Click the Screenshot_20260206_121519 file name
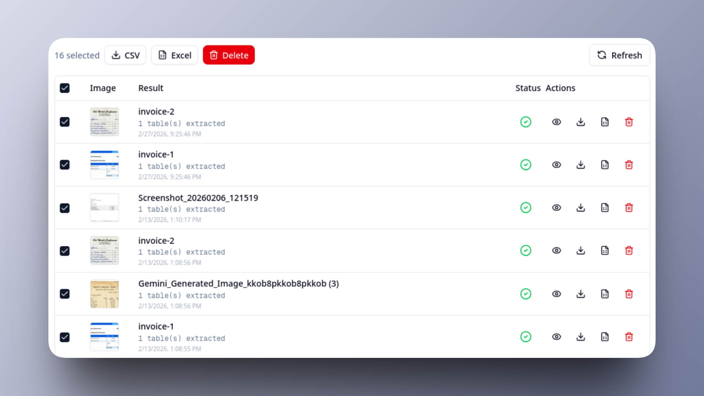Image resolution: width=704 pixels, height=396 pixels. (198, 198)
